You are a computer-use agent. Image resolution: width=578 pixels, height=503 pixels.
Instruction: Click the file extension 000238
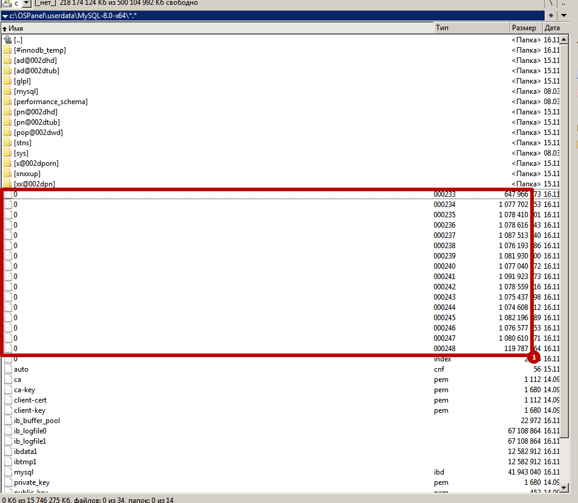(x=445, y=246)
